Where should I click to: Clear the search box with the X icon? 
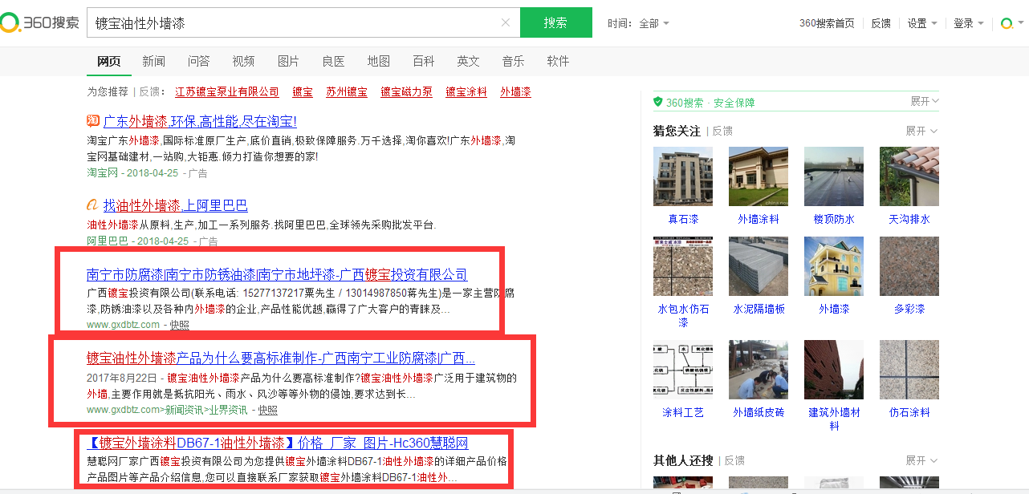pos(506,22)
